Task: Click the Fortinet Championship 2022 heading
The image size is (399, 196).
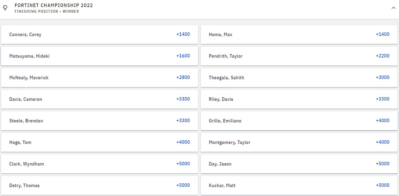Action: 54,5
